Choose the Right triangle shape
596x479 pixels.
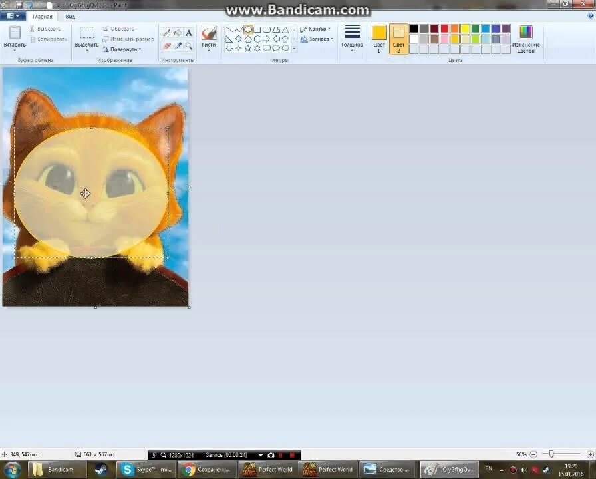click(229, 39)
